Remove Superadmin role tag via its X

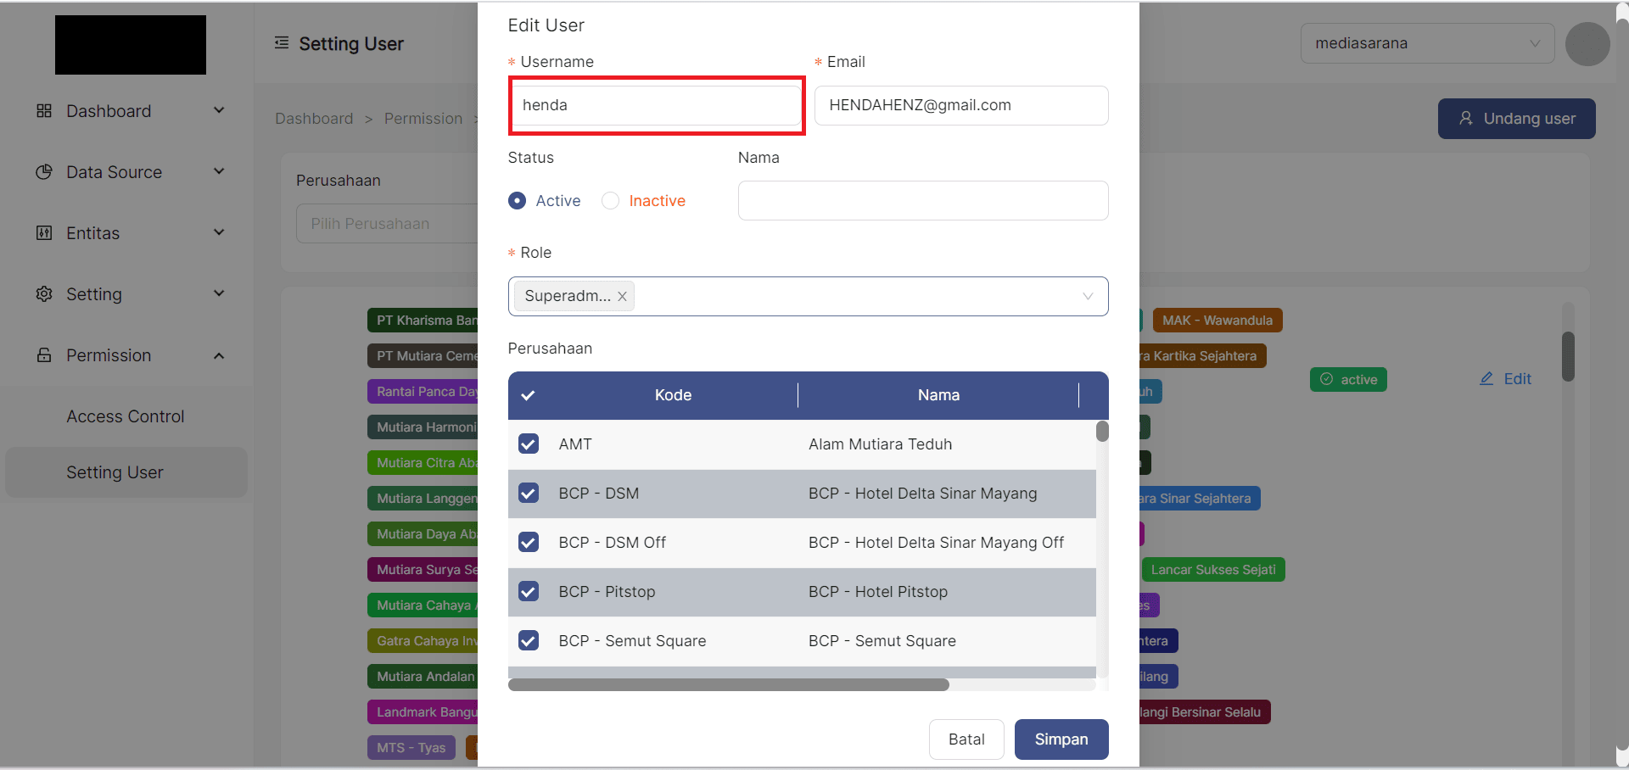point(622,296)
